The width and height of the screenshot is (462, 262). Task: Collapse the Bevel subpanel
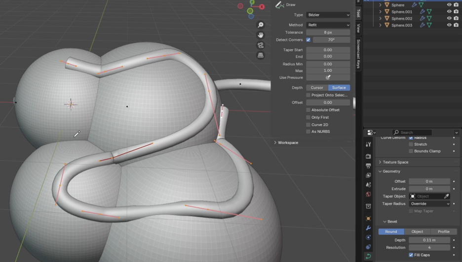click(x=385, y=222)
